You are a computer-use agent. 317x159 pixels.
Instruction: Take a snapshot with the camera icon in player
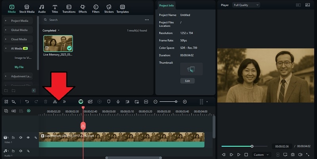293,155
